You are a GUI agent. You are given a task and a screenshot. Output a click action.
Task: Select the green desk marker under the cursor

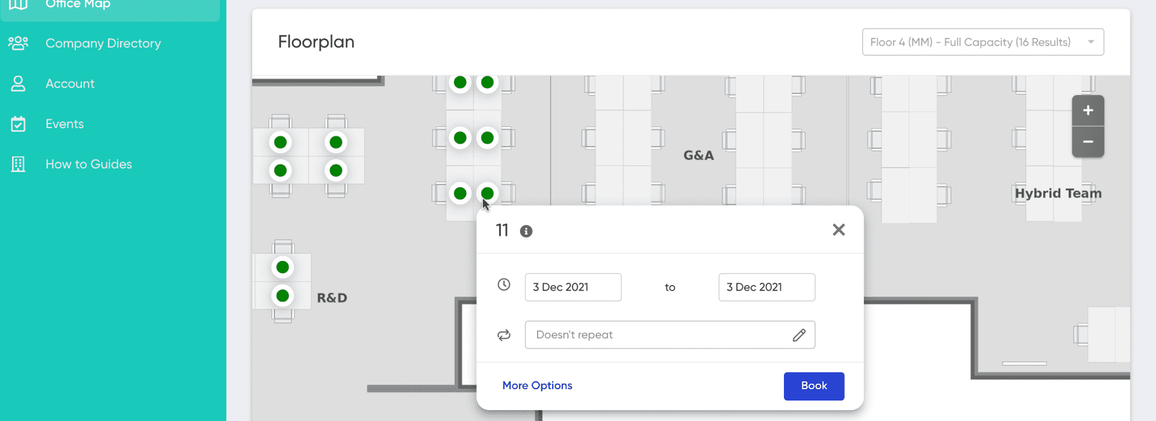tap(488, 193)
